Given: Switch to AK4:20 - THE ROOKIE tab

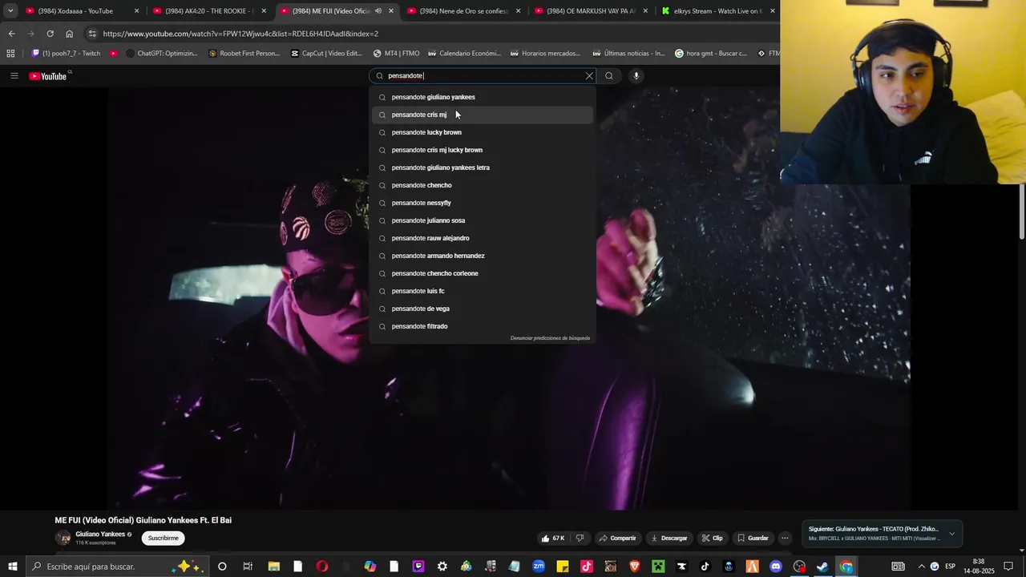Looking at the screenshot, I should tap(208, 11).
